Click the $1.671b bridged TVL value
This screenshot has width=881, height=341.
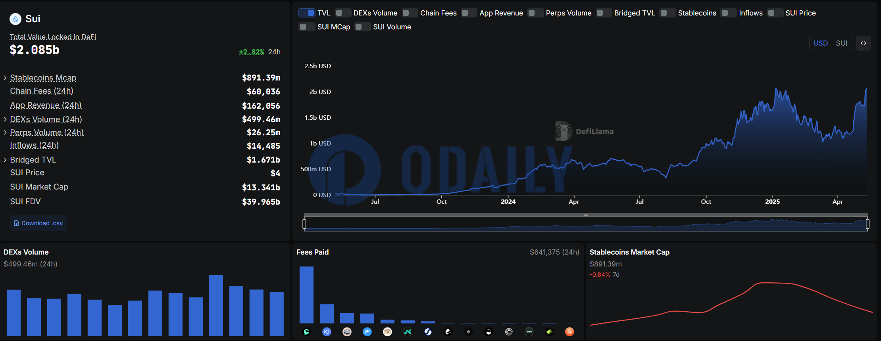pos(264,160)
